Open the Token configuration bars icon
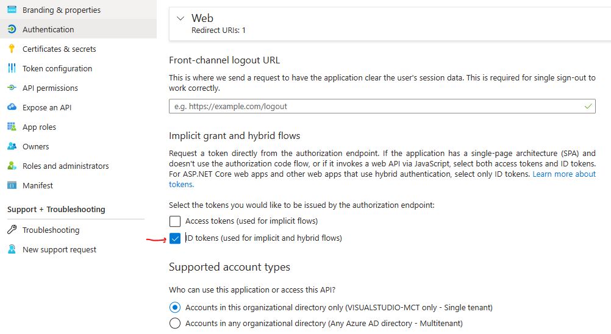This screenshot has width=611, height=334. coord(12,68)
